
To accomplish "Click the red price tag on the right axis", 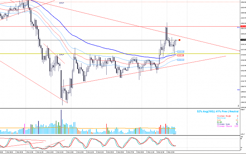I will click(243, 27).
